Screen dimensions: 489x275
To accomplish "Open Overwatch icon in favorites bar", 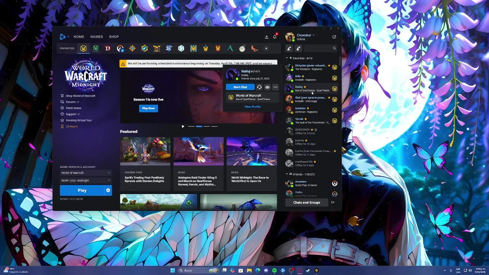I will (120, 49).
